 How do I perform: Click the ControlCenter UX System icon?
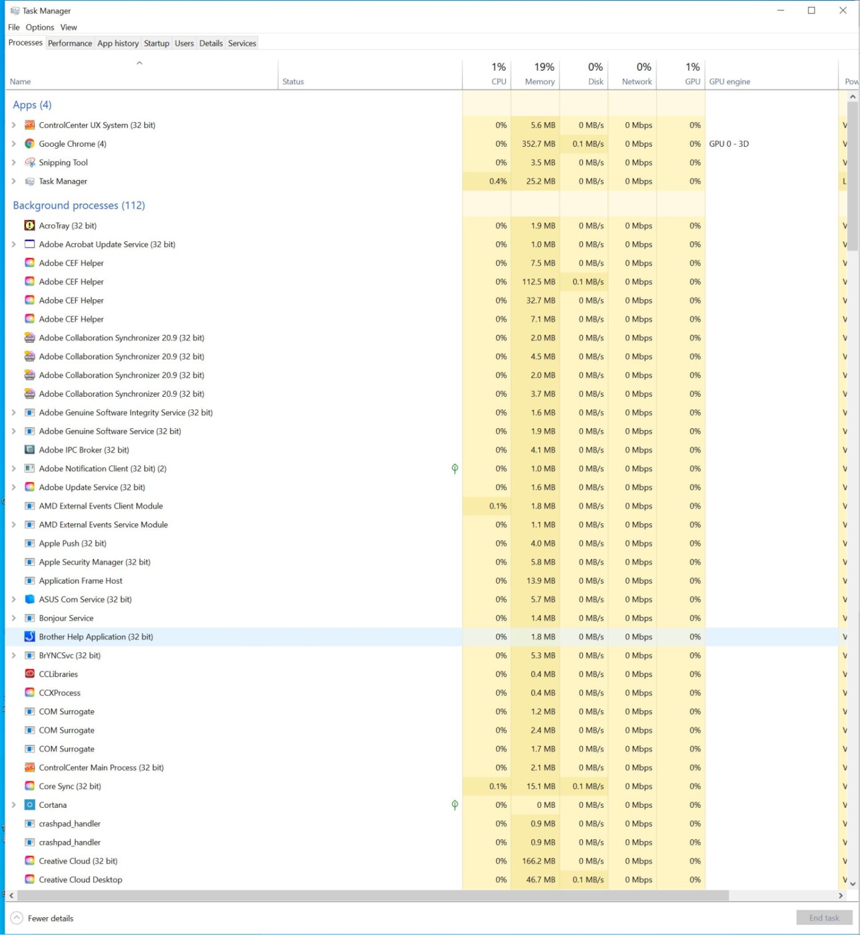pyautogui.click(x=29, y=125)
